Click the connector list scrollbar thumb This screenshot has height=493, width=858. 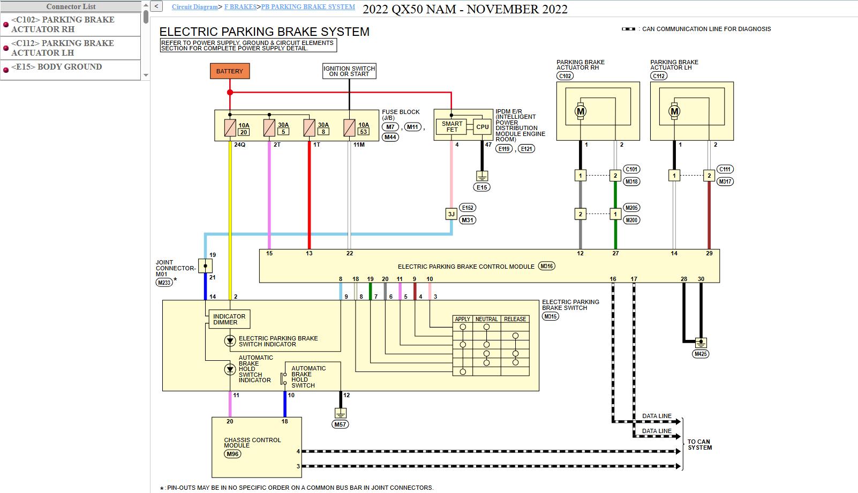146,17
